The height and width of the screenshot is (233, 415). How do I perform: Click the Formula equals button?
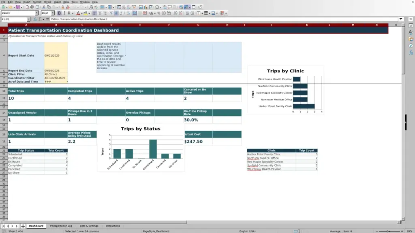47,19
